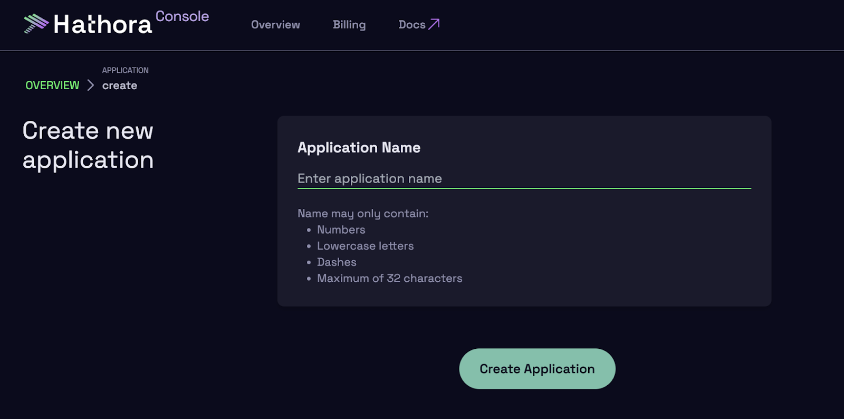Click the breadcrumb chevron separator
The height and width of the screenshot is (419, 844).
pyautogui.click(x=91, y=85)
